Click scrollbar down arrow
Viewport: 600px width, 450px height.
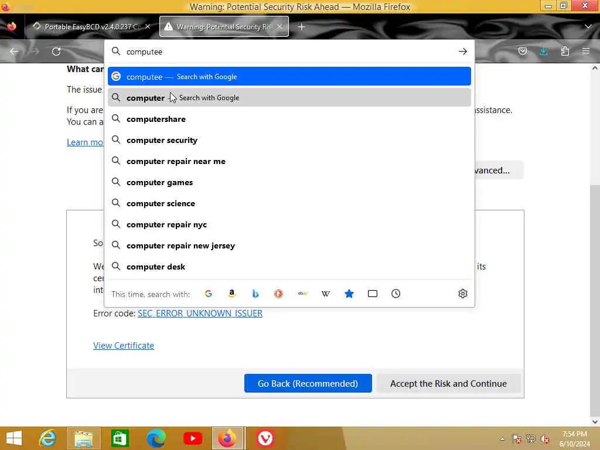click(595, 421)
